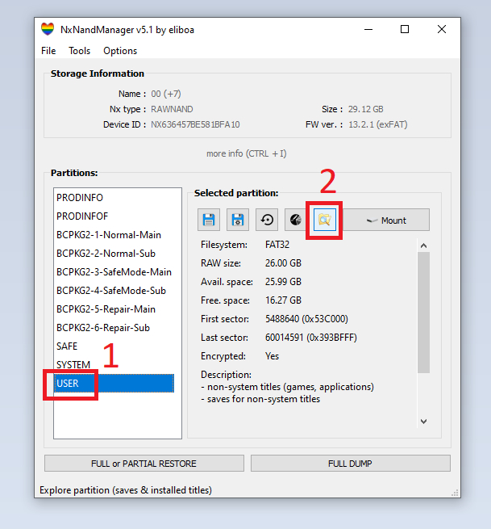This screenshot has width=491, height=529.
Task: Close the NxNandManager window
Action: click(442, 29)
